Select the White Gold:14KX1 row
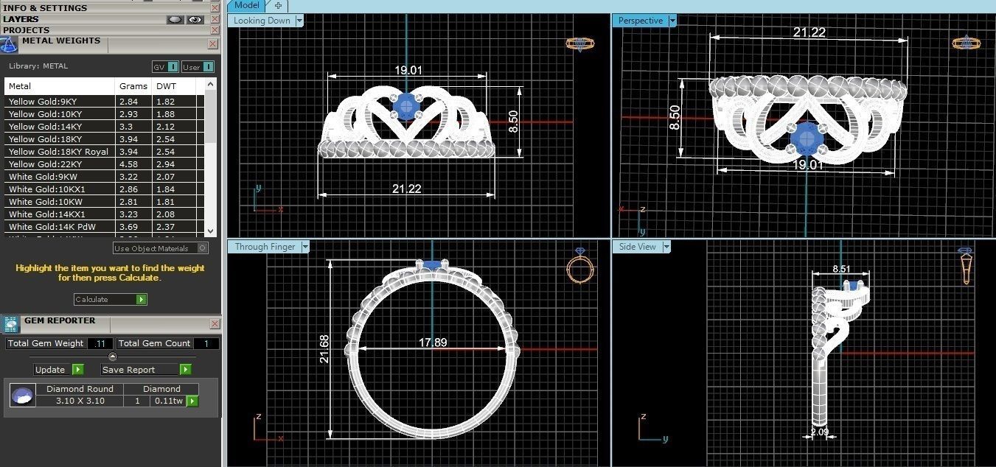 (105, 214)
